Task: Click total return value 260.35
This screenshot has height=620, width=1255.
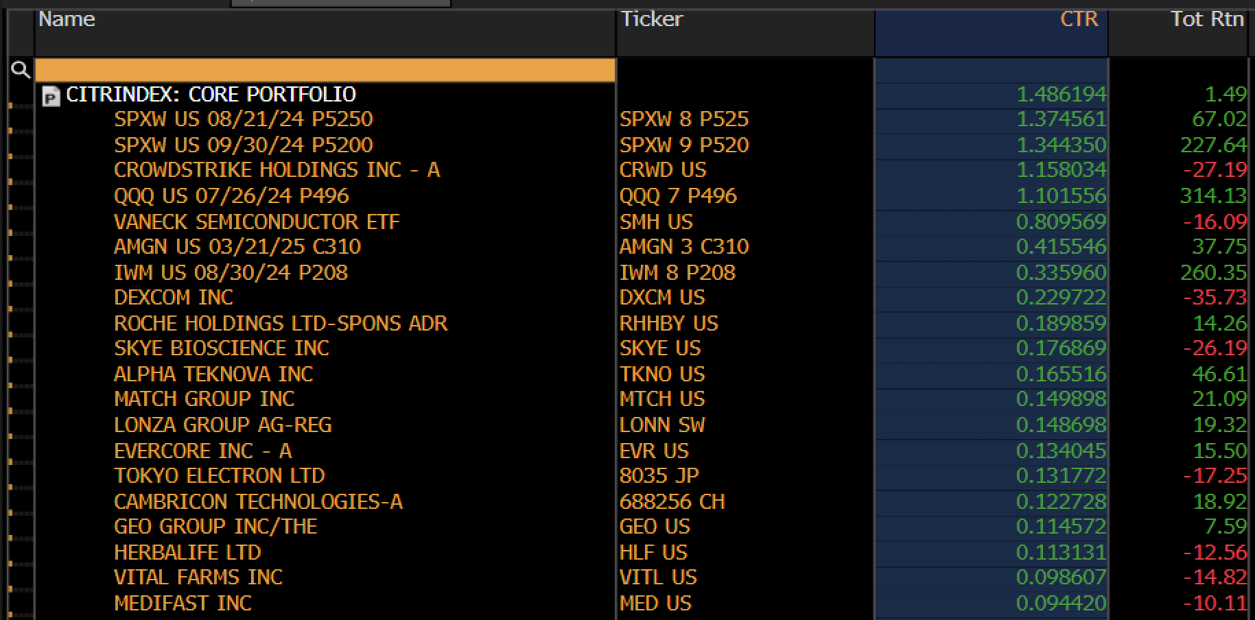Action: tap(1213, 272)
